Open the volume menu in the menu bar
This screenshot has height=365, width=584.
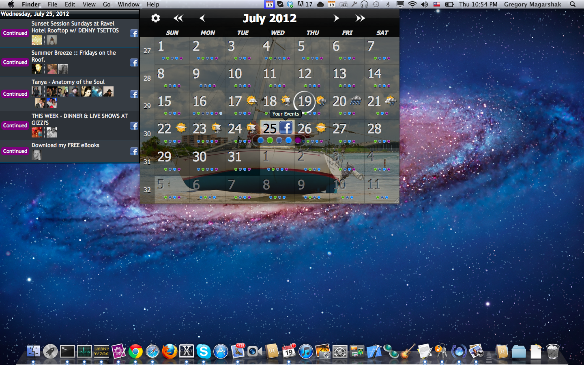tap(423, 4)
